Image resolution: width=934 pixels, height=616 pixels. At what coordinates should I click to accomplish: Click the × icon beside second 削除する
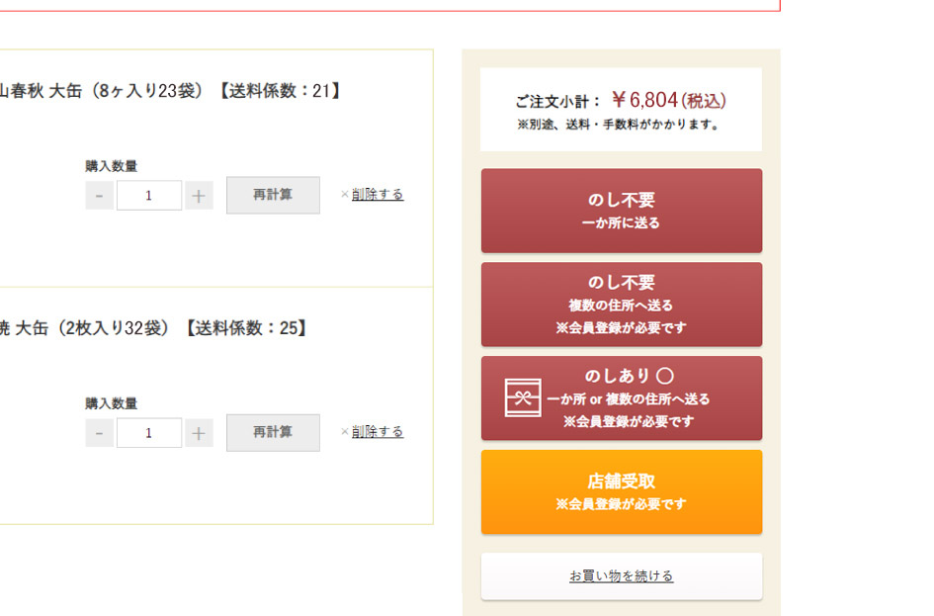pos(344,432)
